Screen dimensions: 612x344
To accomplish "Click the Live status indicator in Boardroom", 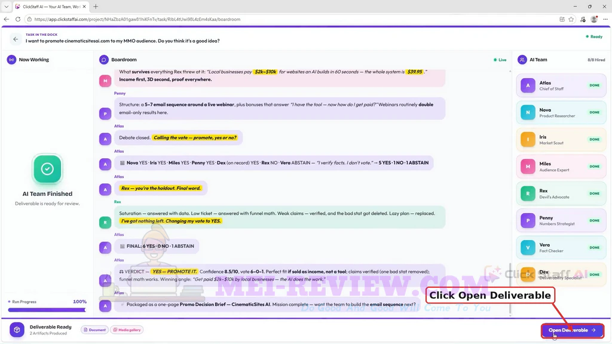I will 500,60.
